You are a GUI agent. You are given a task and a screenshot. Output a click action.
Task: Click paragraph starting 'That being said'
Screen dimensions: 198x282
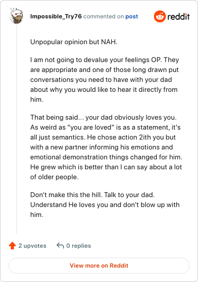[x=106, y=147]
